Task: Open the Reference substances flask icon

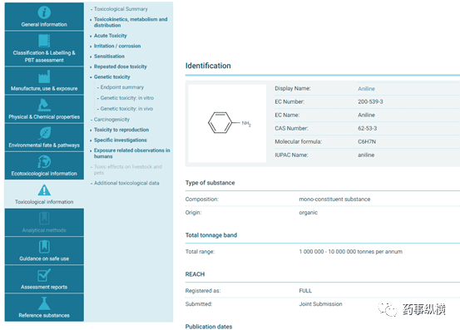Action: (44, 303)
